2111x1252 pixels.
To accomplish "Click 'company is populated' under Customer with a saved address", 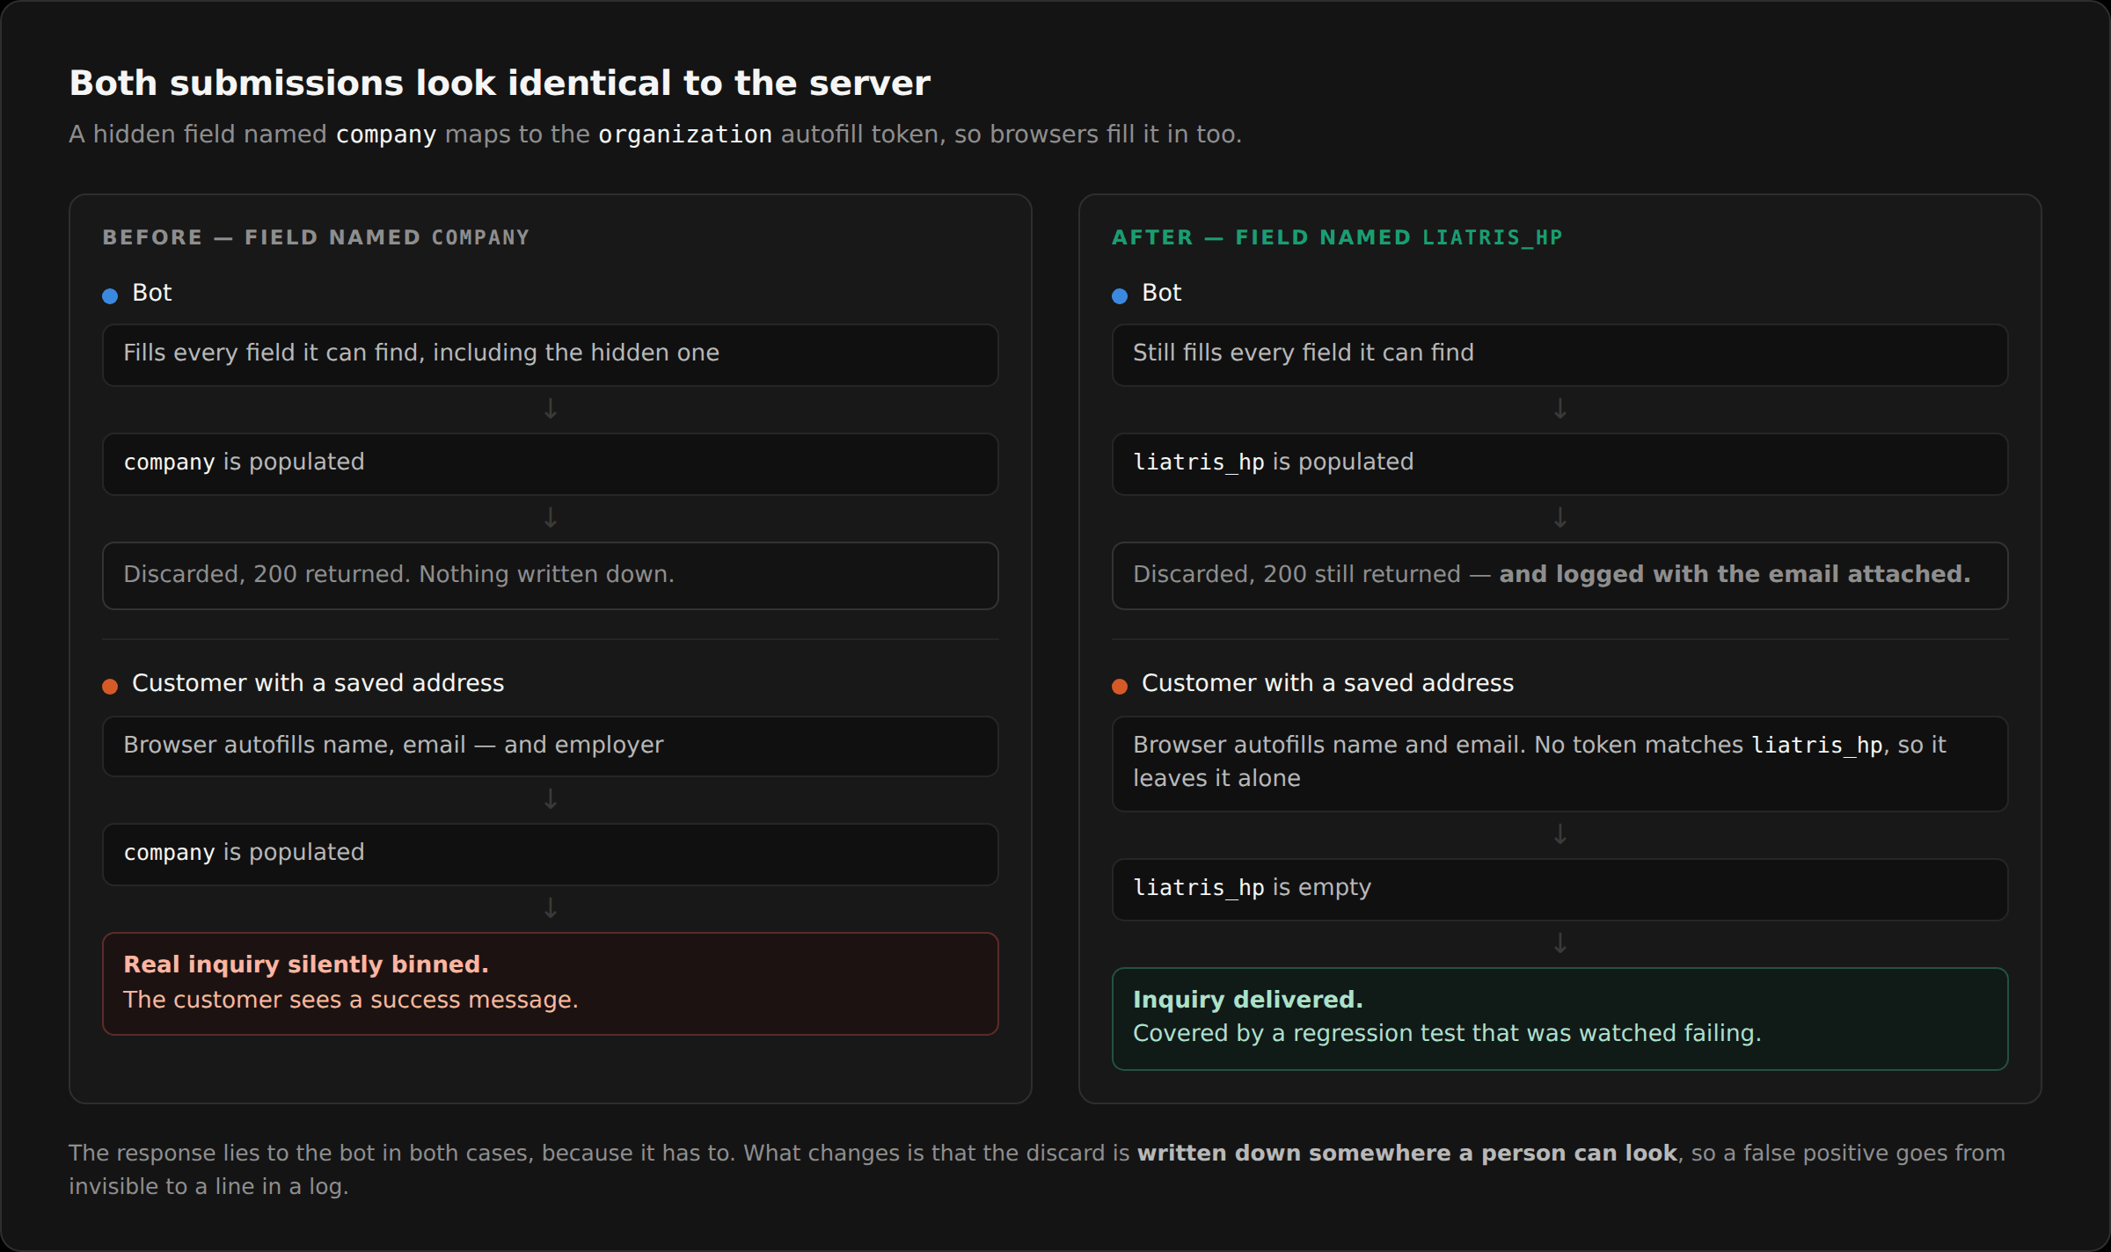I will point(551,854).
